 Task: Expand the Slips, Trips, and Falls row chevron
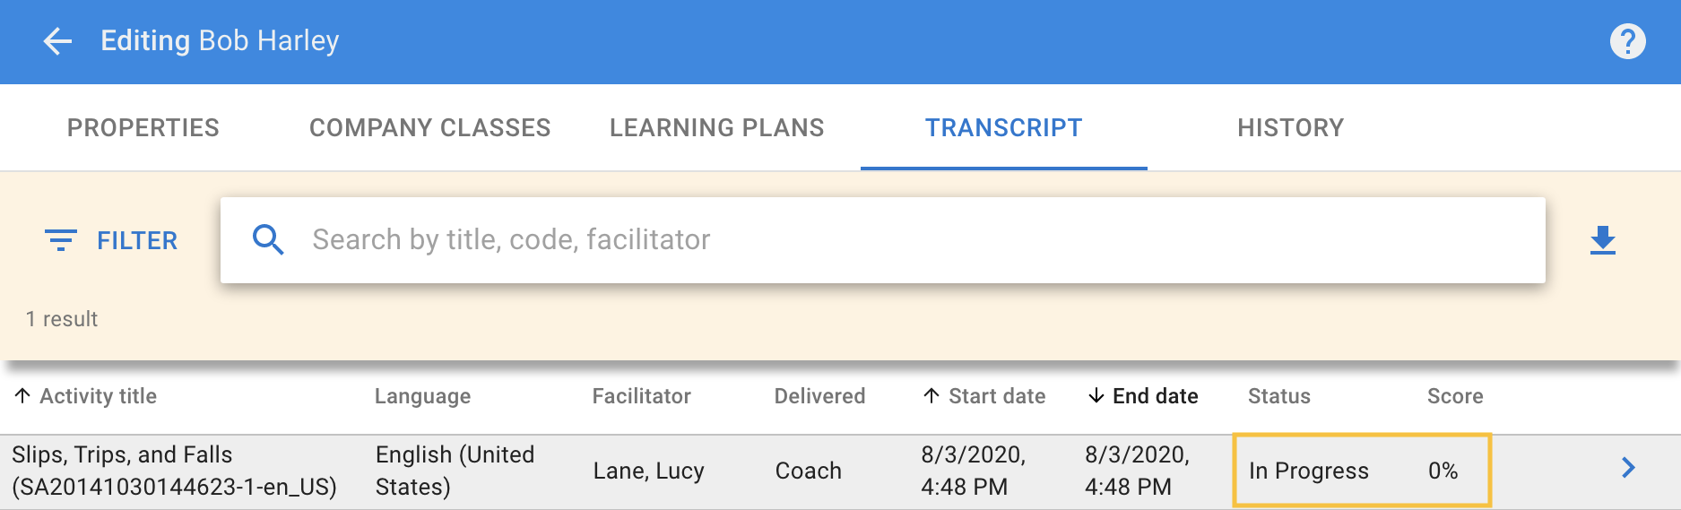[x=1628, y=468]
